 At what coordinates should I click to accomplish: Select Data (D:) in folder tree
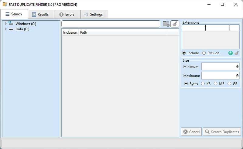[22, 29]
